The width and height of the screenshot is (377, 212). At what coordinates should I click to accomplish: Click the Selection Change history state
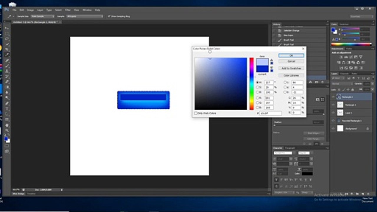point(291,31)
